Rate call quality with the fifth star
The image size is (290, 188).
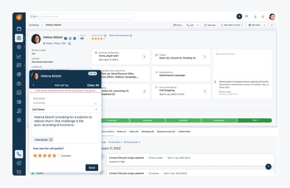54,156
